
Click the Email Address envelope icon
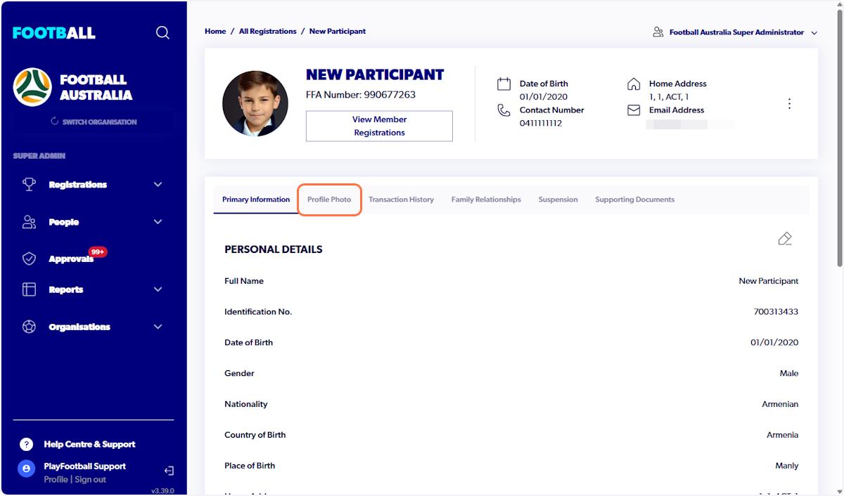tap(634, 110)
